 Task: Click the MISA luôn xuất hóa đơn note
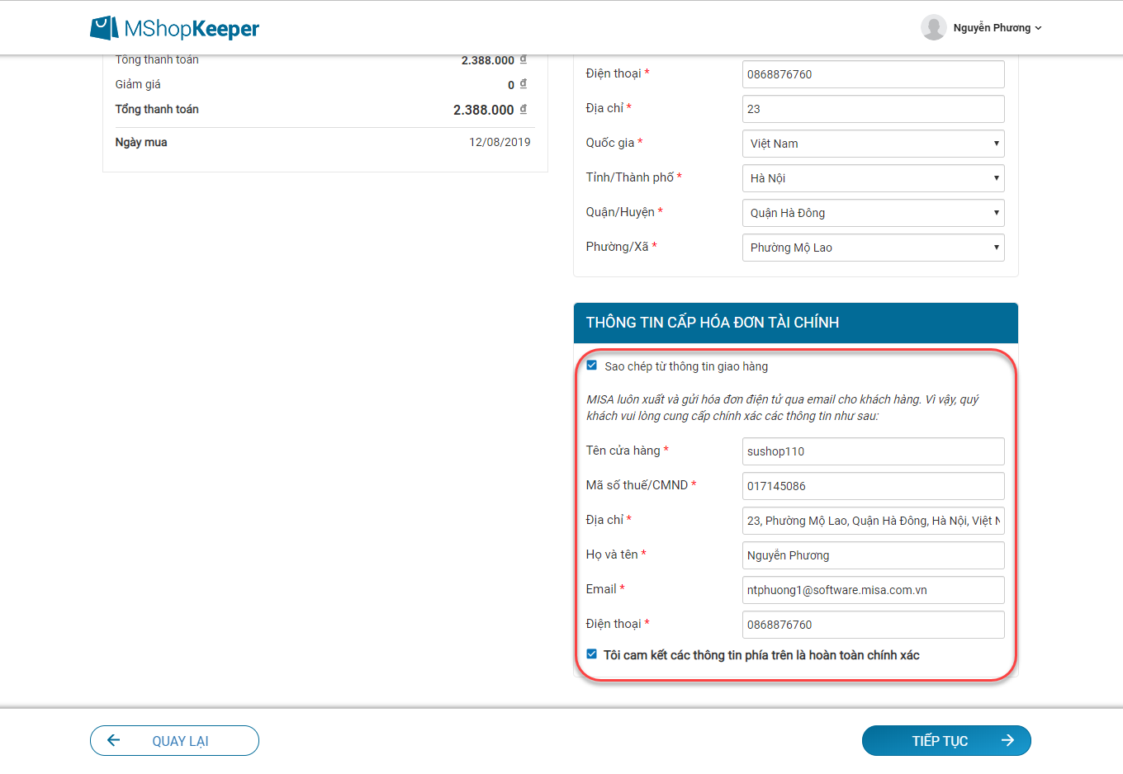[783, 408]
